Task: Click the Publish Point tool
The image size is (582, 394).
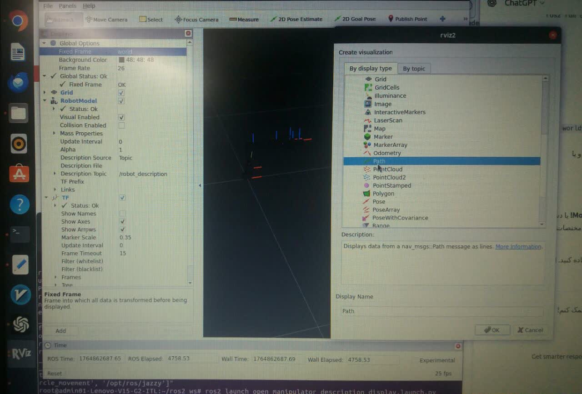Action: (x=407, y=19)
